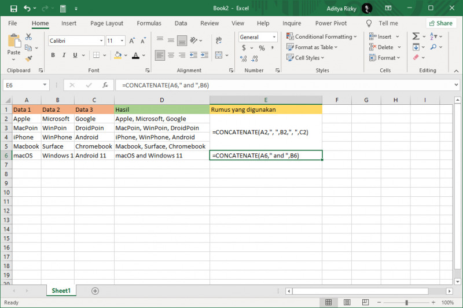
Task: Toggle Align Left button
Action: point(160,55)
